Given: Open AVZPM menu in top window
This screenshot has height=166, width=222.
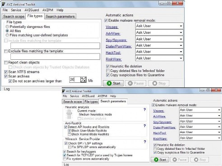Looking at the screenshot, I should point(48,10).
